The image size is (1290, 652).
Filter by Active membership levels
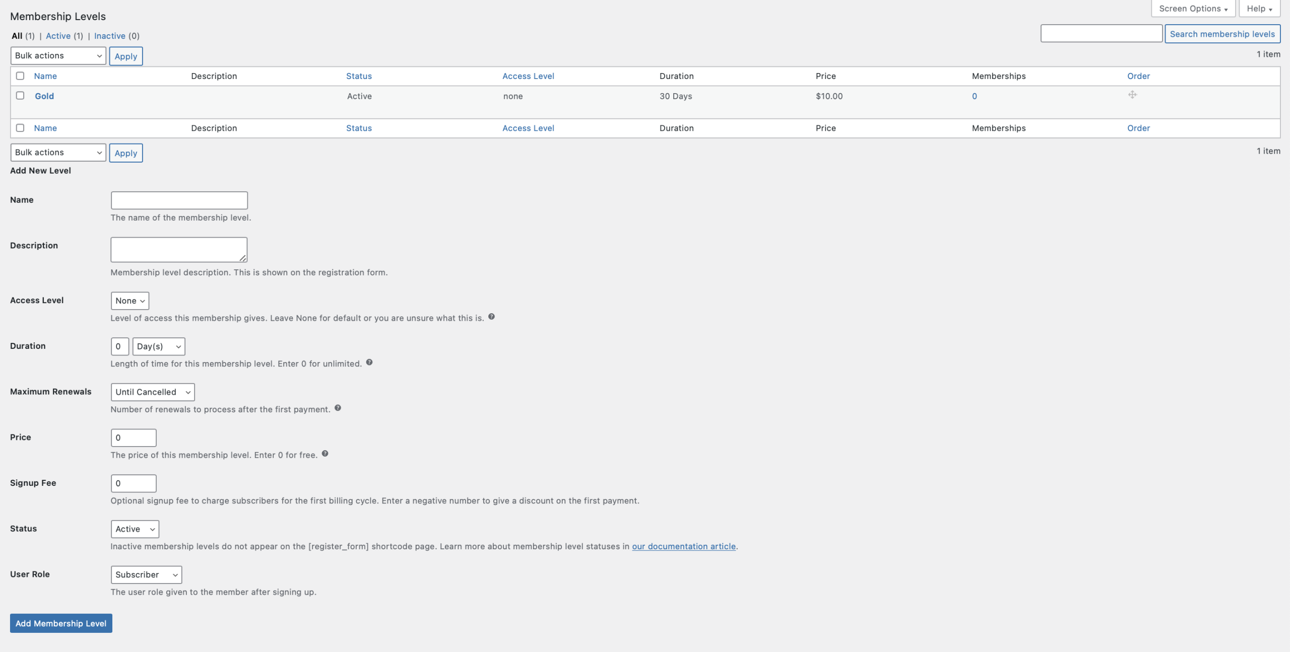(58, 36)
